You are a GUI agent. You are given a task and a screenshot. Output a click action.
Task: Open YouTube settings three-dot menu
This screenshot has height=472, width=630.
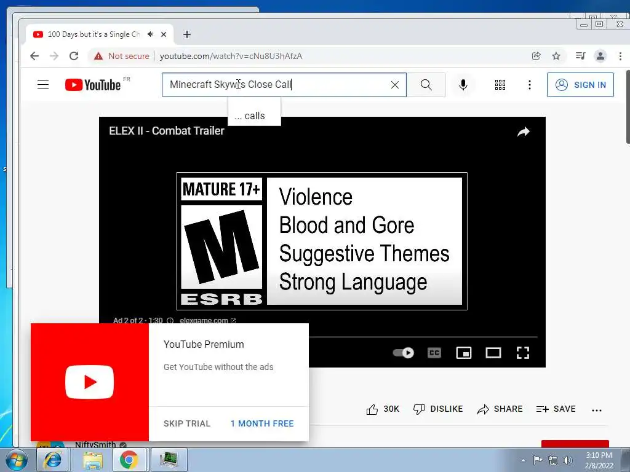click(x=530, y=85)
